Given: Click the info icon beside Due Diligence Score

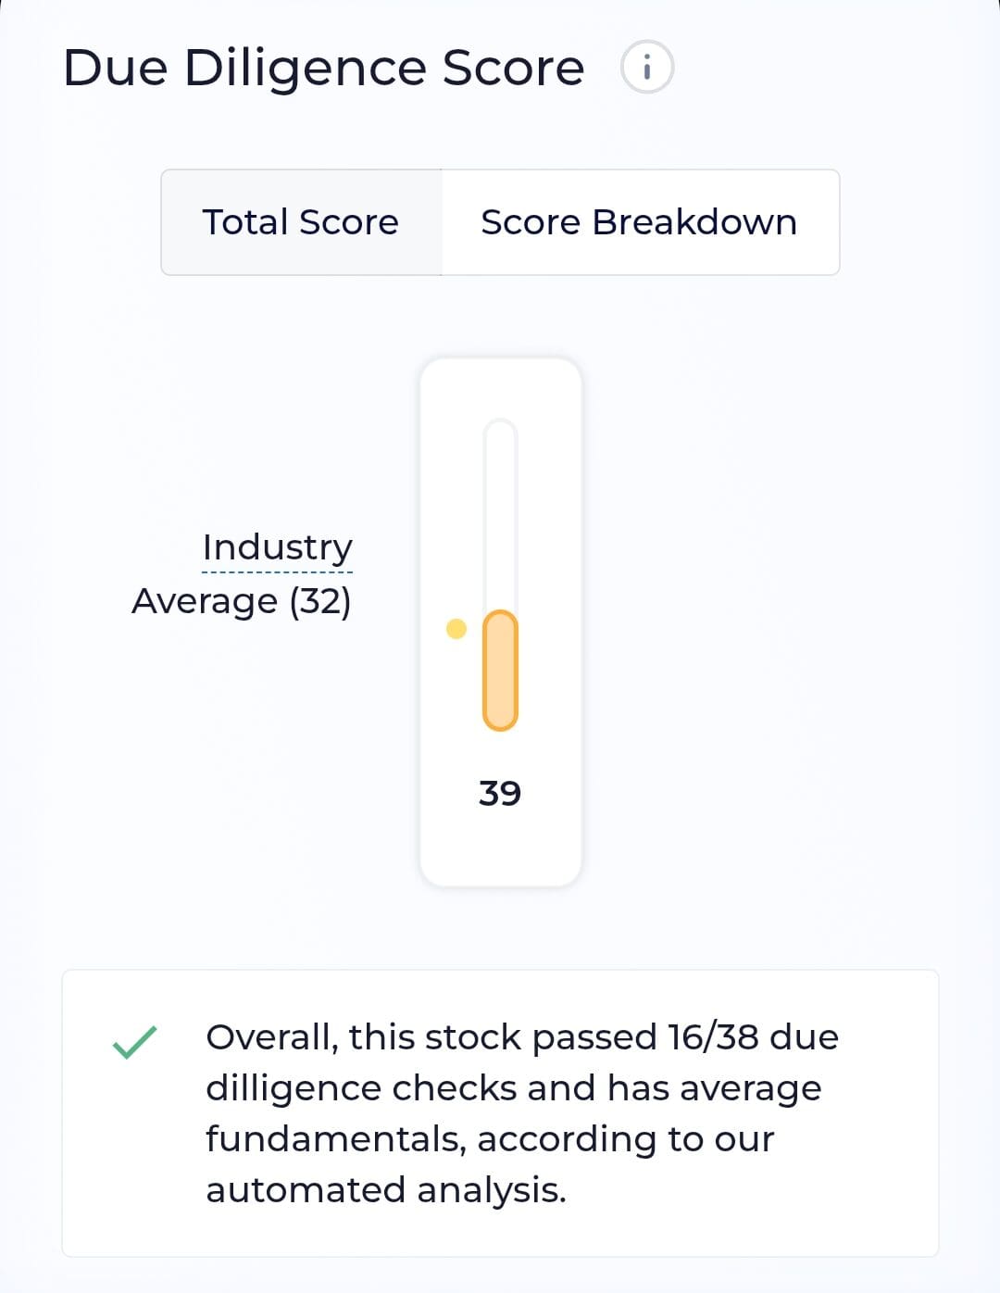Looking at the screenshot, I should pyautogui.click(x=648, y=67).
